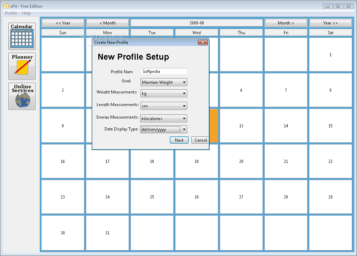357x256 pixels.
Task: Select calendar day 7
Action: [286, 90]
